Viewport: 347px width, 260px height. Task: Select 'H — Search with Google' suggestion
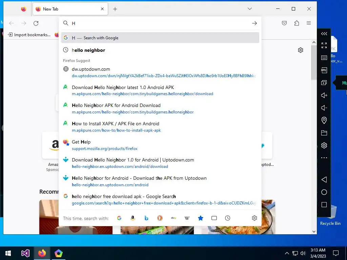(160, 38)
